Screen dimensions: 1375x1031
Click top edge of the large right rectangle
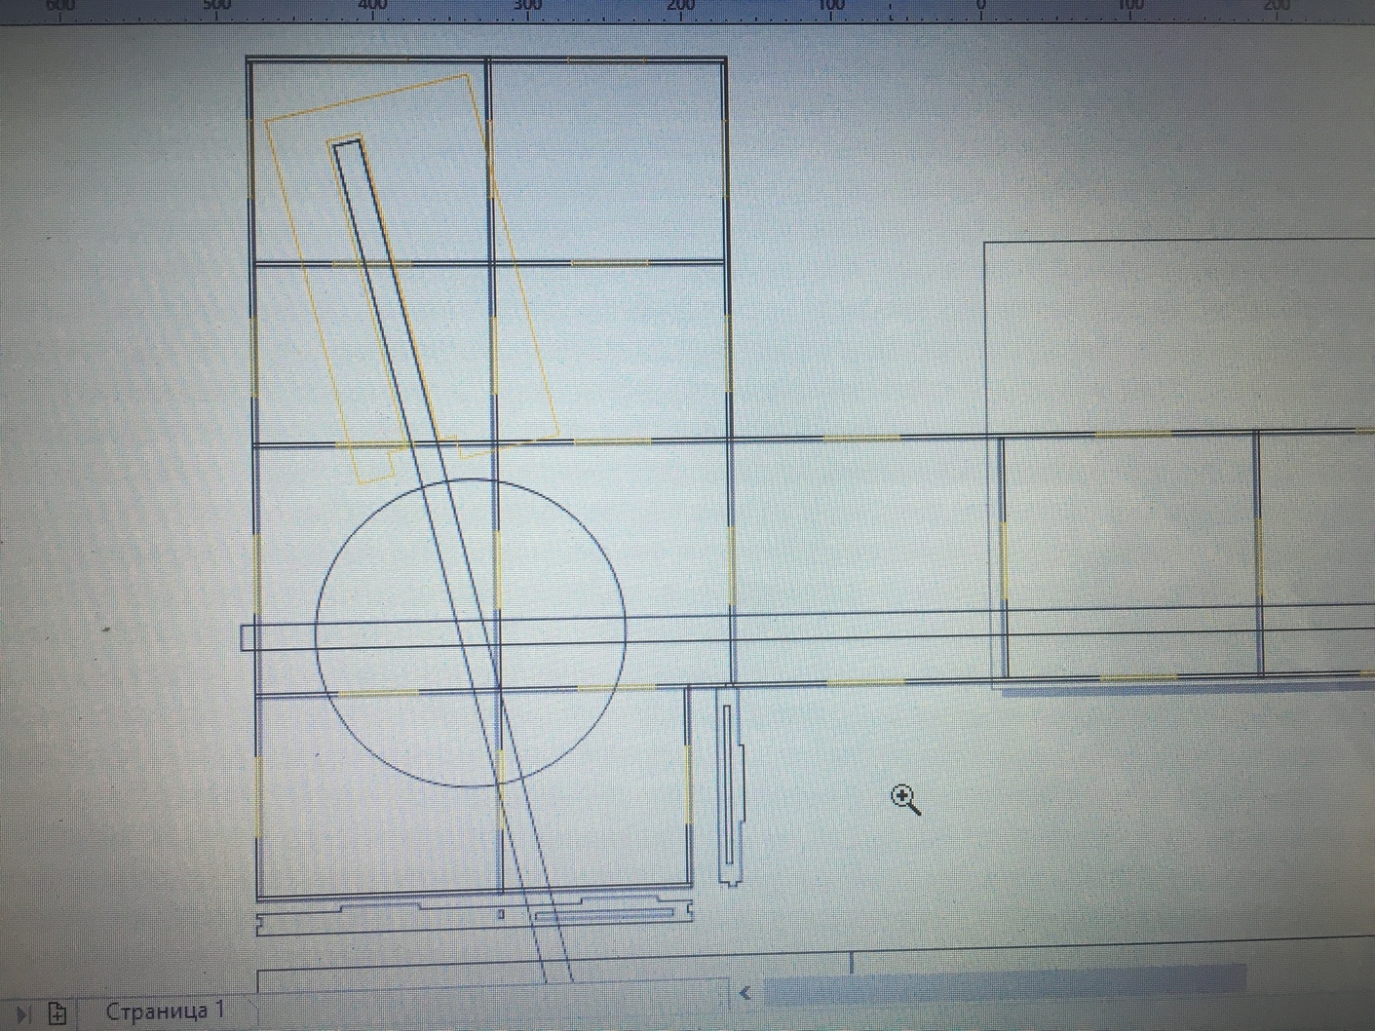(1169, 241)
